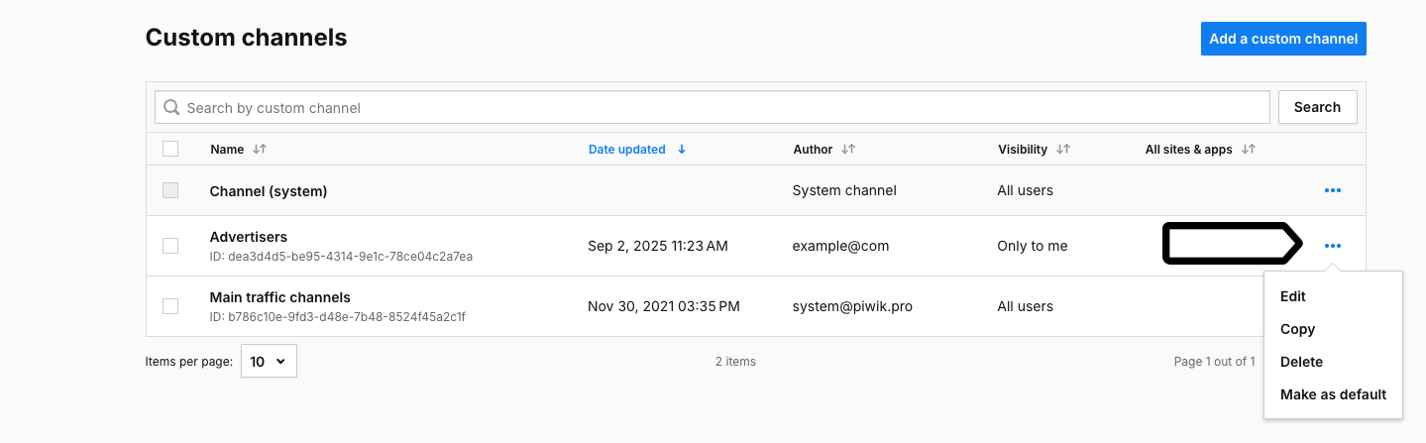Choose Delete from the context menu
Screen dimensions: 1426x443
1301,362
